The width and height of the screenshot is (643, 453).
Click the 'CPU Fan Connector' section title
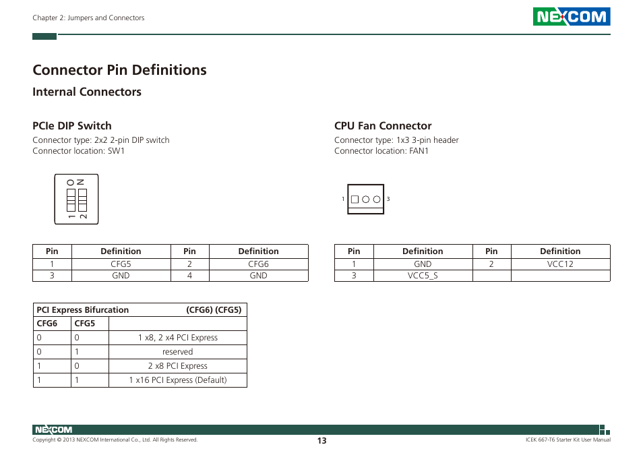(383, 126)
